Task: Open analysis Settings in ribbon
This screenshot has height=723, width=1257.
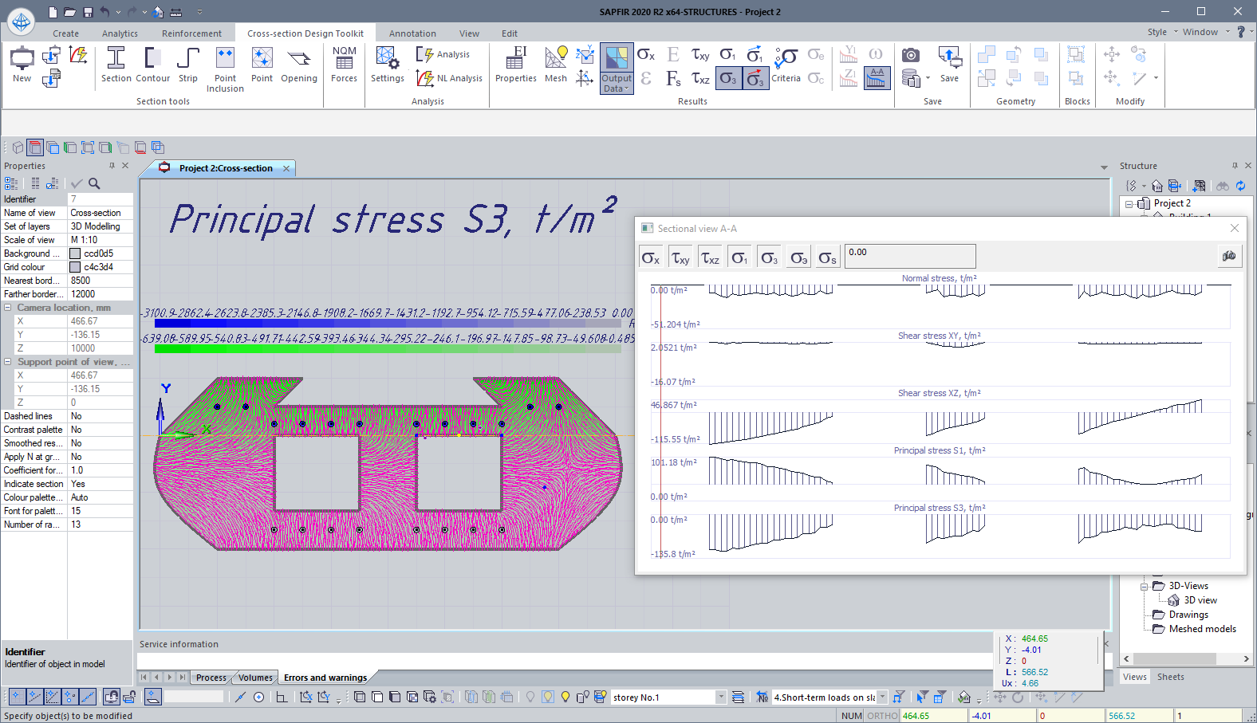Action: click(x=388, y=65)
